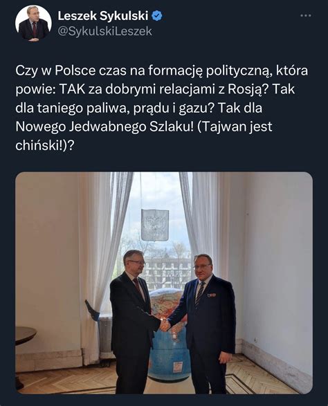Open the @SykulskiLeszek handle link

point(104,31)
